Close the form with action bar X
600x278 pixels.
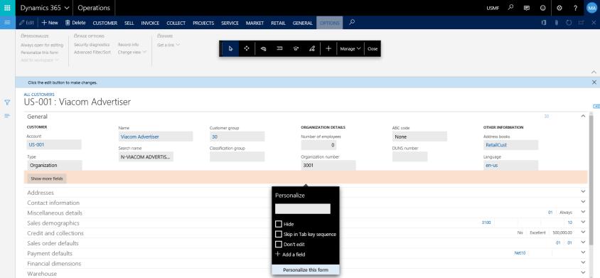point(594,23)
